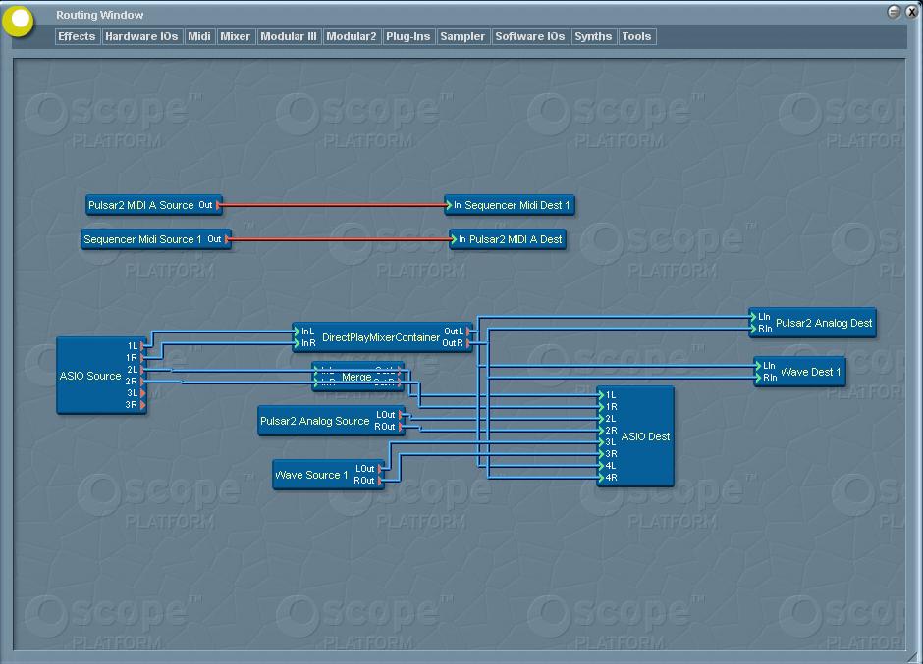Click the 4R input port on ASIO Dest
This screenshot has height=664, width=923.
tap(601, 478)
